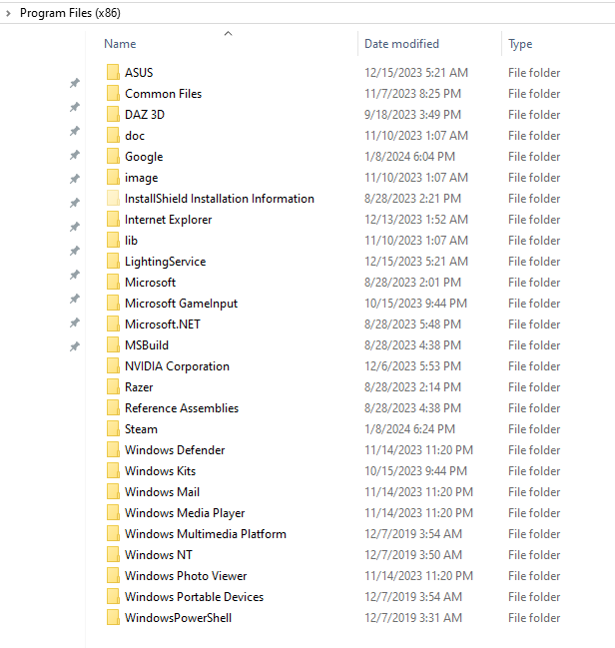The width and height of the screenshot is (615, 648).
Task: Click the Windows Kits folder icon
Action: [113, 470]
